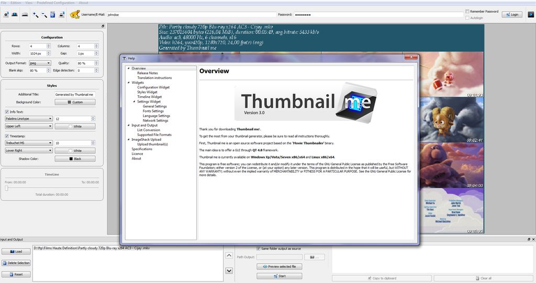The width and height of the screenshot is (536, 283).
Task: Open the About menu
Action: point(83,3)
